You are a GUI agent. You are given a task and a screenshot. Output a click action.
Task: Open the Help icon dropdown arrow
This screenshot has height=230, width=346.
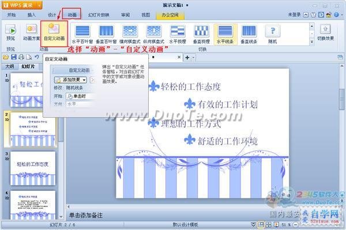click(x=342, y=15)
